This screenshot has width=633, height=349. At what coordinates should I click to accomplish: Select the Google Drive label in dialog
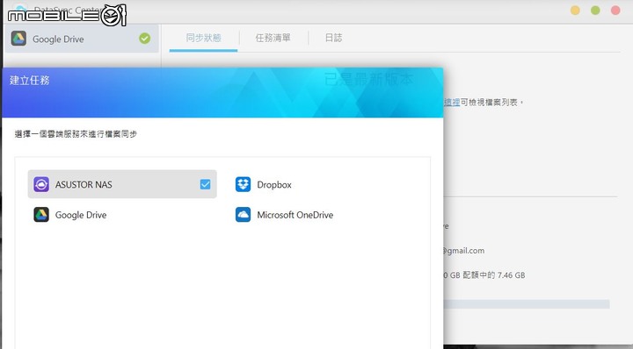point(81,215)
